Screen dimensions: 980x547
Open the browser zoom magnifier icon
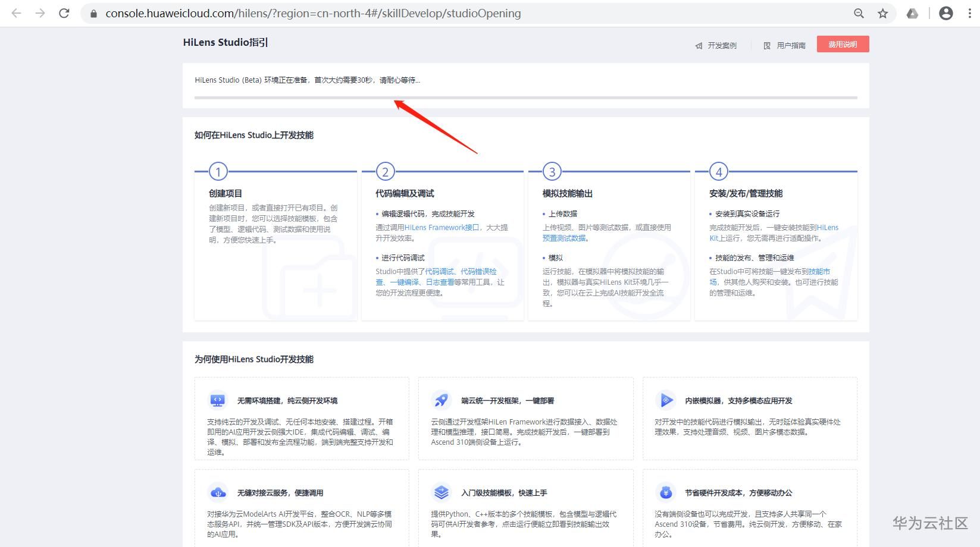coord(859,13)
